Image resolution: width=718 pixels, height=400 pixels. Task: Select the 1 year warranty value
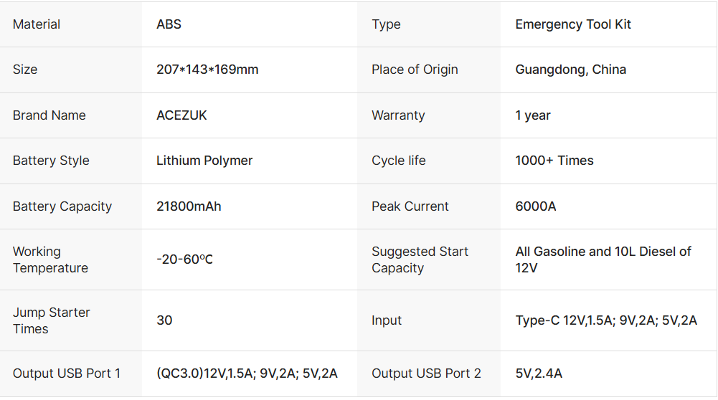coord(533,115)
